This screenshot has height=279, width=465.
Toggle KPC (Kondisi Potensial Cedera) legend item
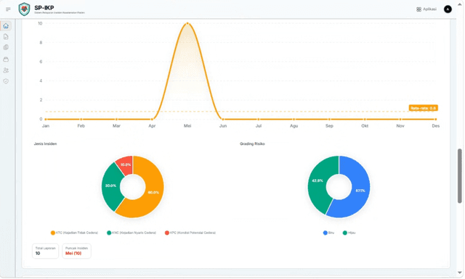coord(190,233)
